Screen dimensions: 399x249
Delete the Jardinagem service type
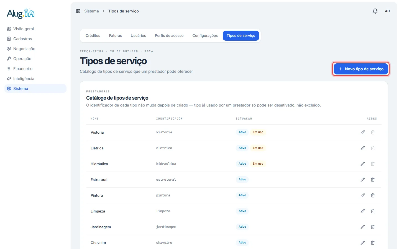pos(373,227)
